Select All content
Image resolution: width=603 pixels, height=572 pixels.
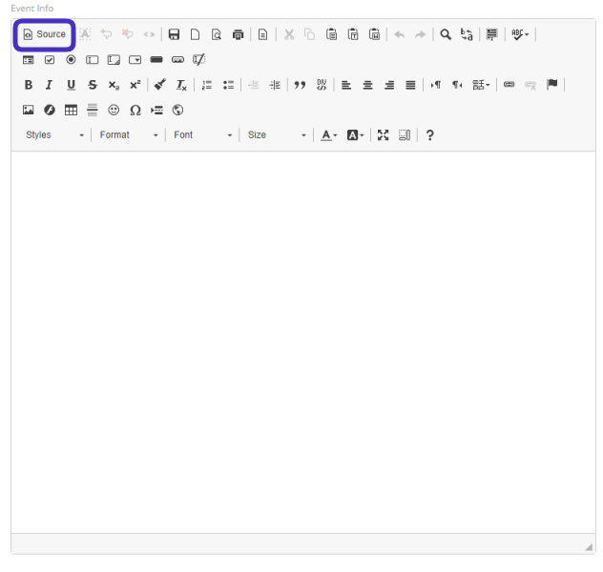[x=492, y=34]
